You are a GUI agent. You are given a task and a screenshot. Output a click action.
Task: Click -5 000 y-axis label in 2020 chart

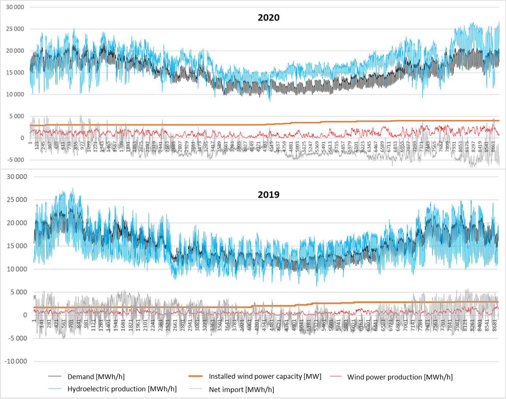15,160
